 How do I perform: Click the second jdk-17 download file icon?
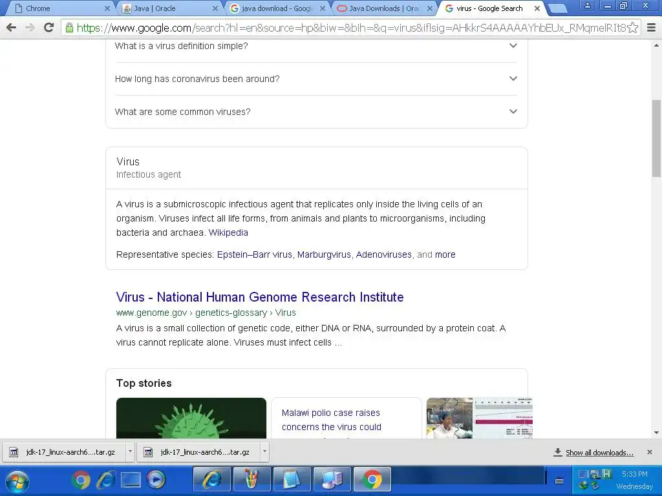[148, 452]
